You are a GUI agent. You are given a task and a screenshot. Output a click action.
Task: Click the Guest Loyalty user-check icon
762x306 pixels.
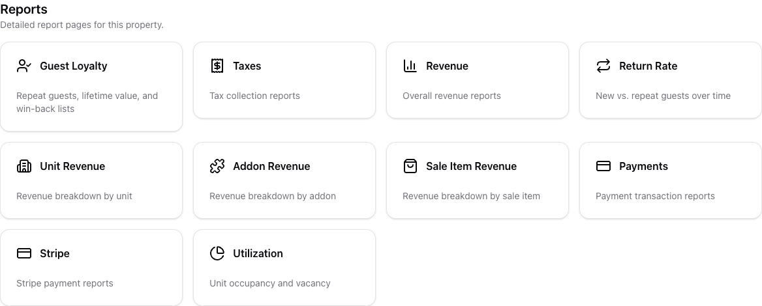pos(23,66)
